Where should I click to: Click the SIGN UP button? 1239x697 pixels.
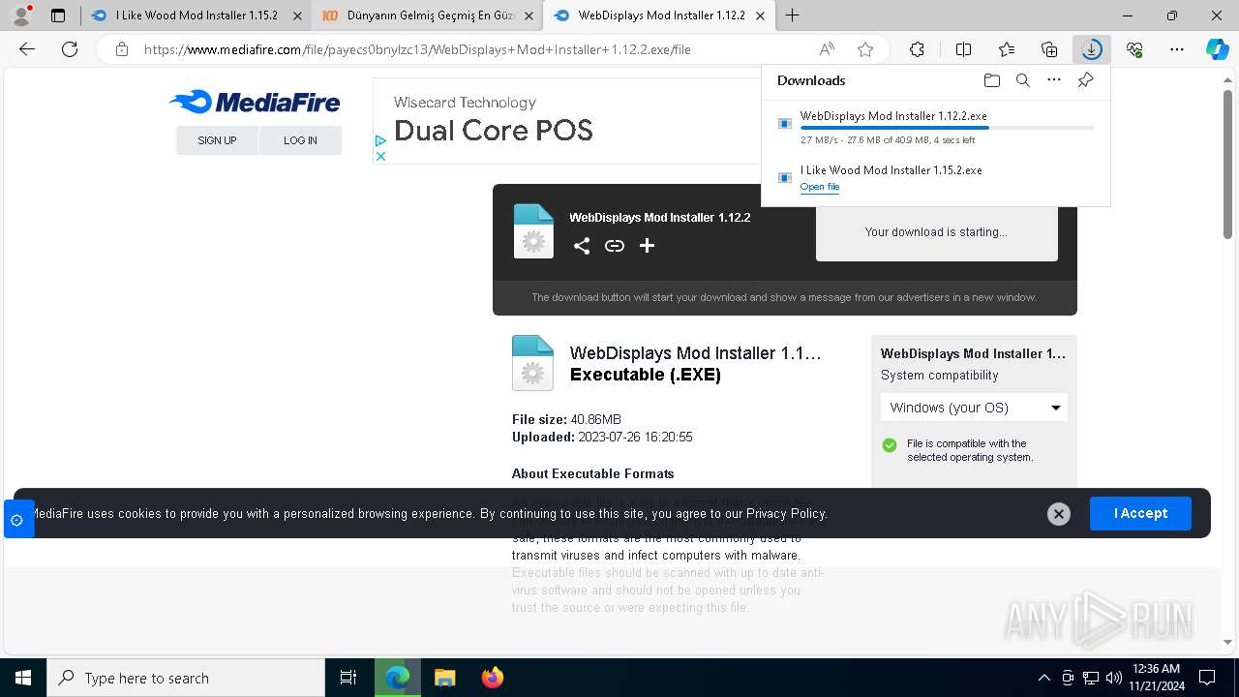(217, 140)
